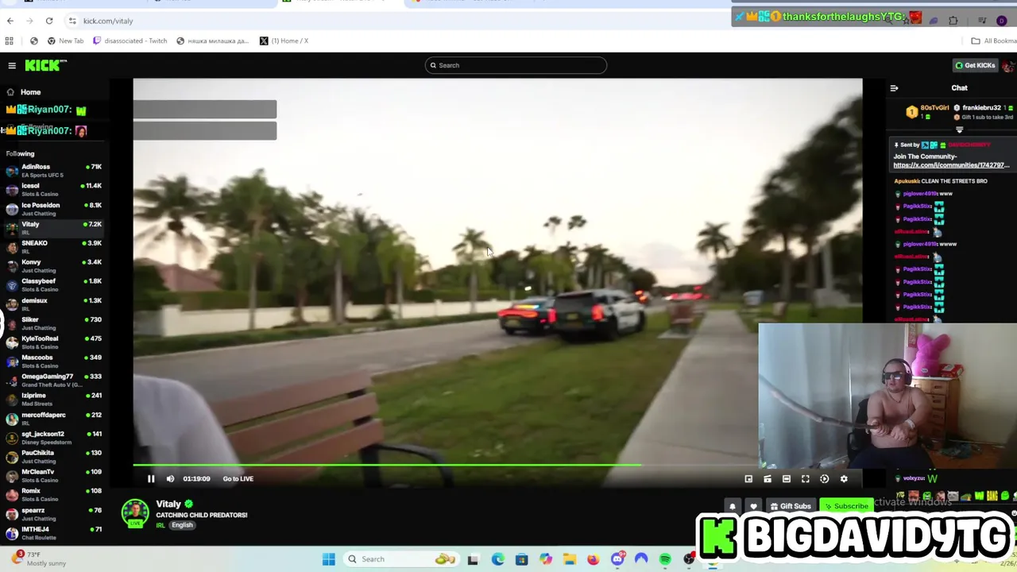Seek along the green video progress bar
1017x572 pixels.
[445, 466]
